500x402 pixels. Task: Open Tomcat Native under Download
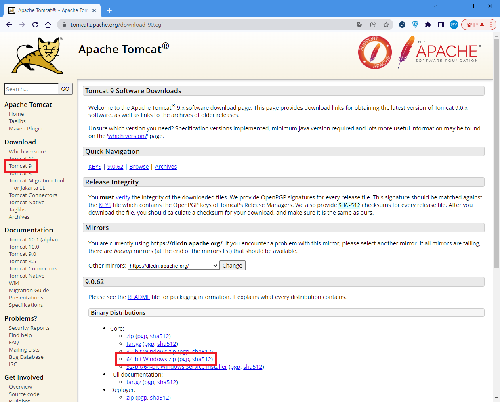[x=27, y=202]
